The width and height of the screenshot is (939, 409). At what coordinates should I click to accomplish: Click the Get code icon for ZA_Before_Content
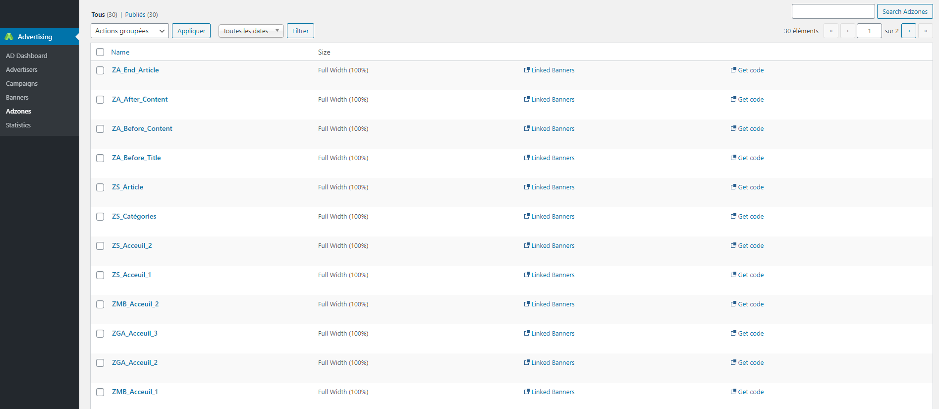(733, 128)
